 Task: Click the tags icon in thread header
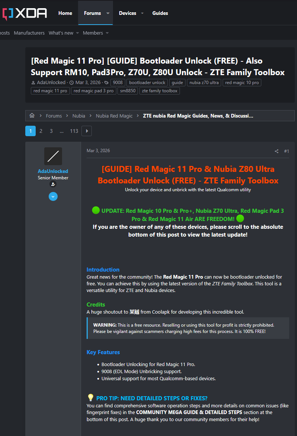(x=106, y=83)
